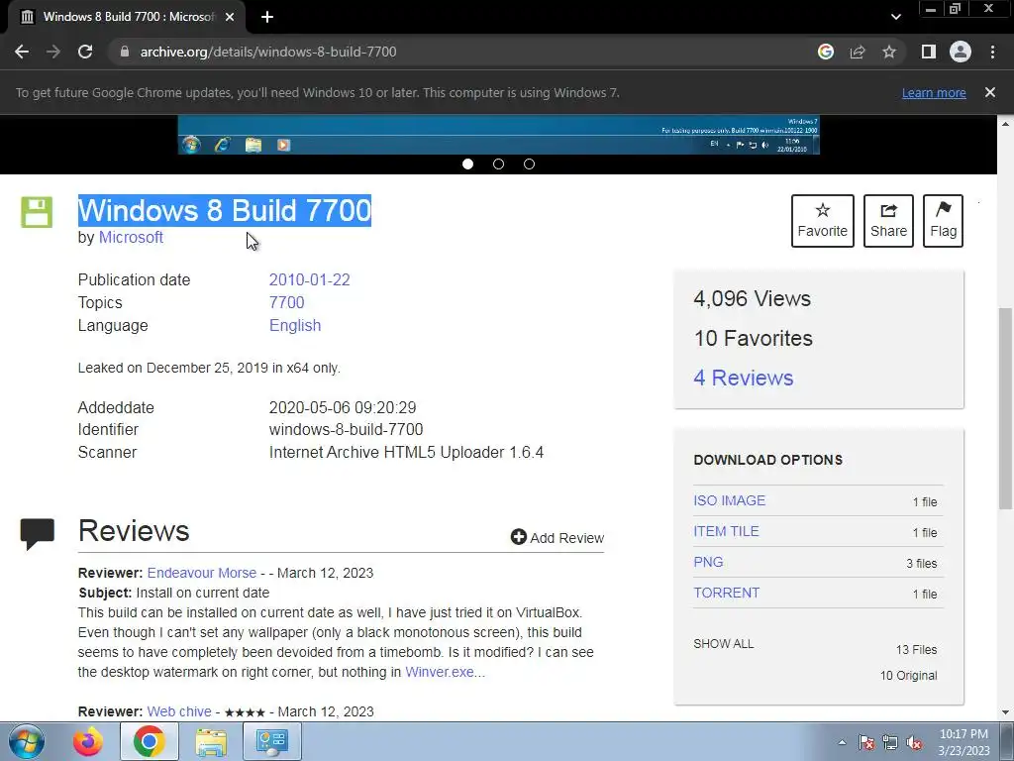This screenshot has width=1014, height=761.
Task: Click the green floppy software icon
Action: click(x=37, y=212)
